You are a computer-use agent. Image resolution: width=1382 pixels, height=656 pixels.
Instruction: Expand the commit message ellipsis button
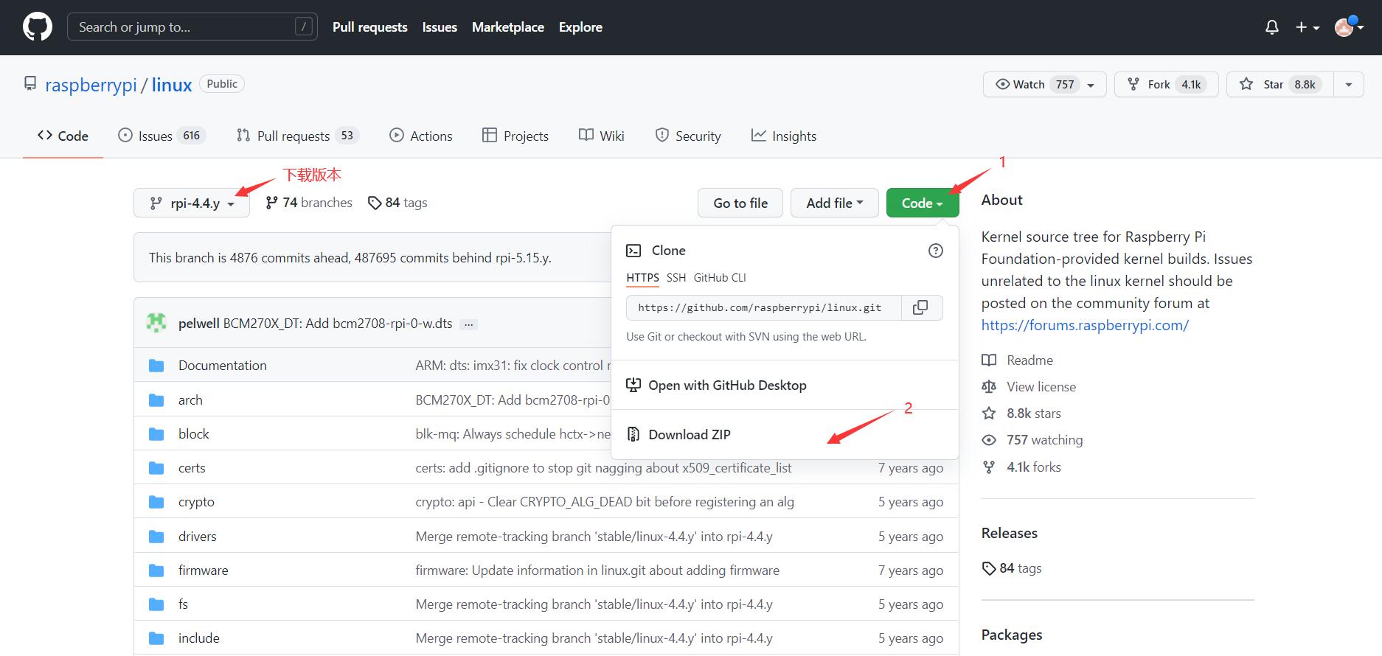coord(468,324)
